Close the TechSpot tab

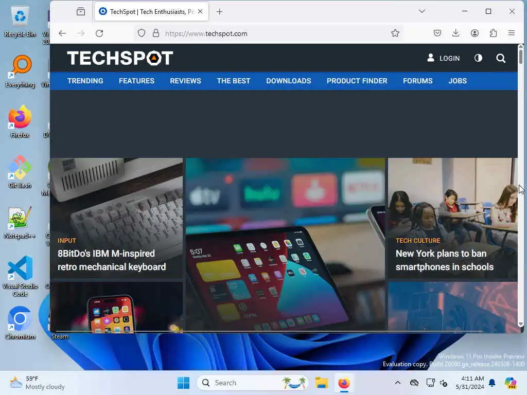200,11
